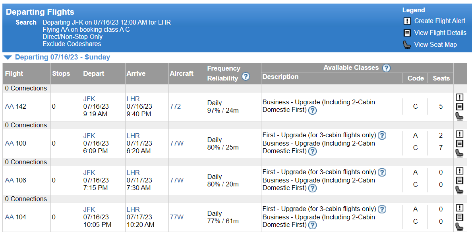Create a flight alert for AA 142

[x=460, y=97]
